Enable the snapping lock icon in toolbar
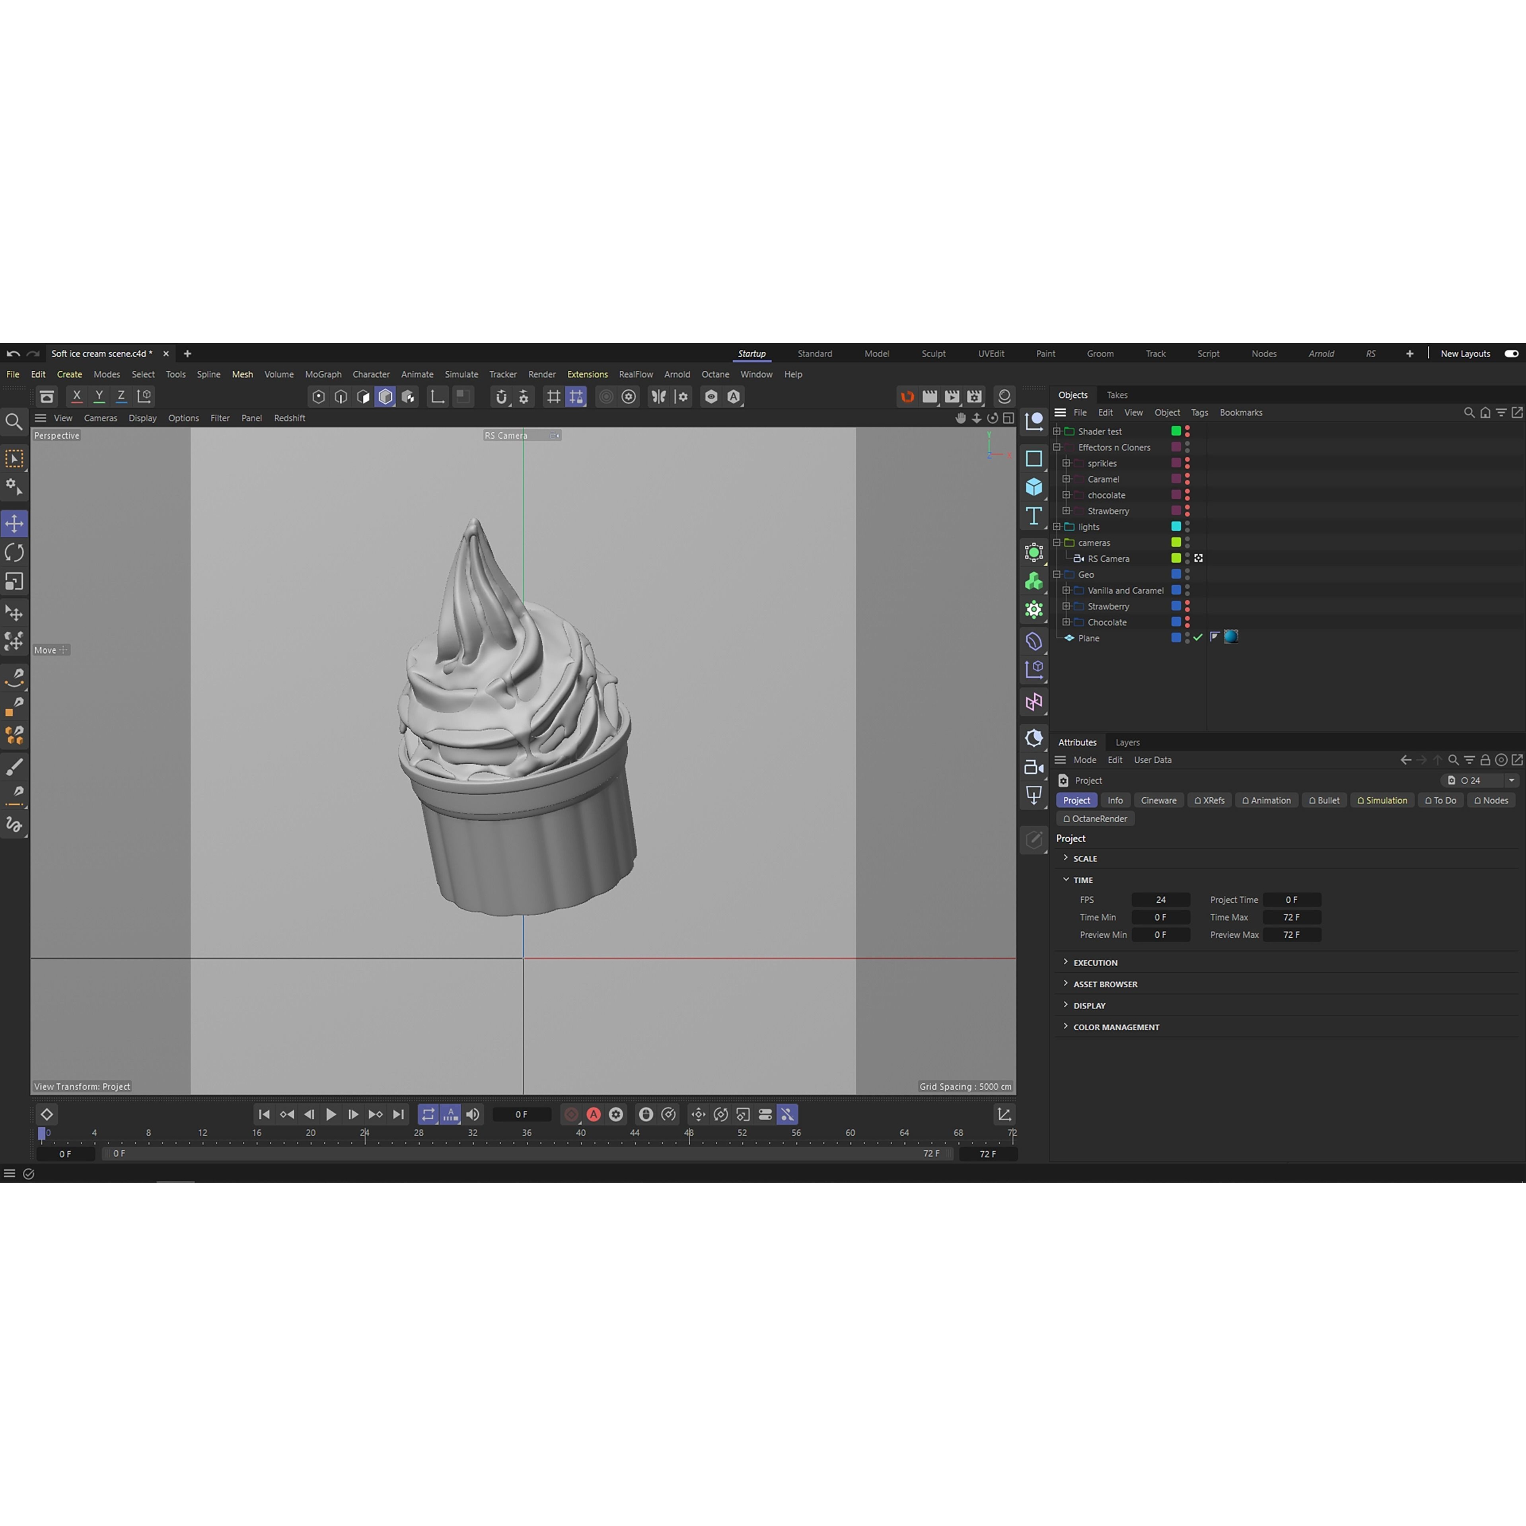 [x=576, y=397]
